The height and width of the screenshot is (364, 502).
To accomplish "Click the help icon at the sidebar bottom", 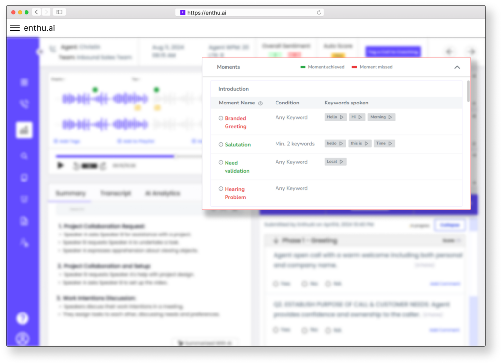I will 23,318.
